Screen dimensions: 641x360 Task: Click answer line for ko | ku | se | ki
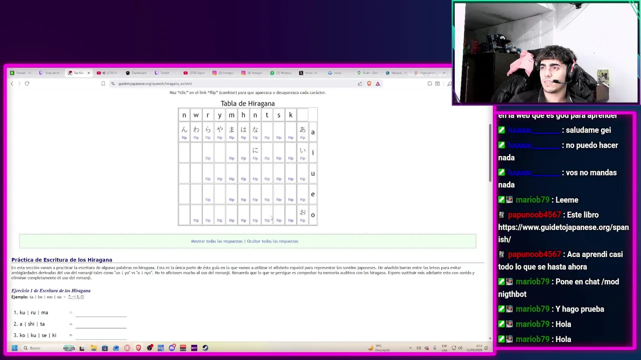coord(101,336)
